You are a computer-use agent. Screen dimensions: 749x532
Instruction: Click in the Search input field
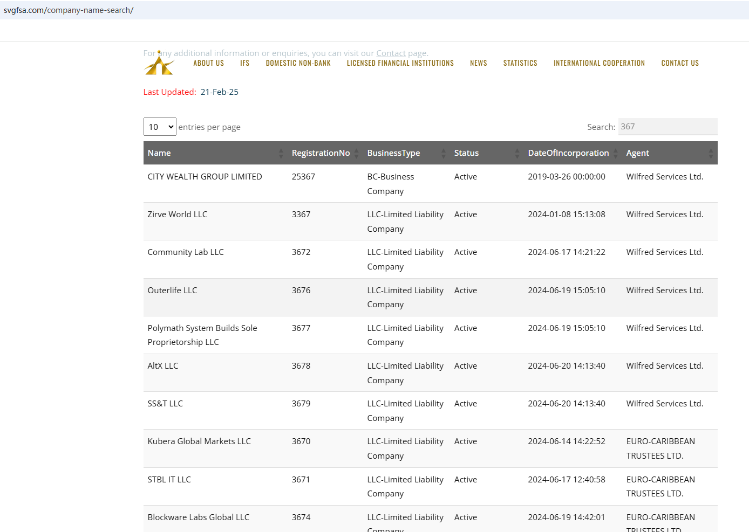(x=667, y=127)
